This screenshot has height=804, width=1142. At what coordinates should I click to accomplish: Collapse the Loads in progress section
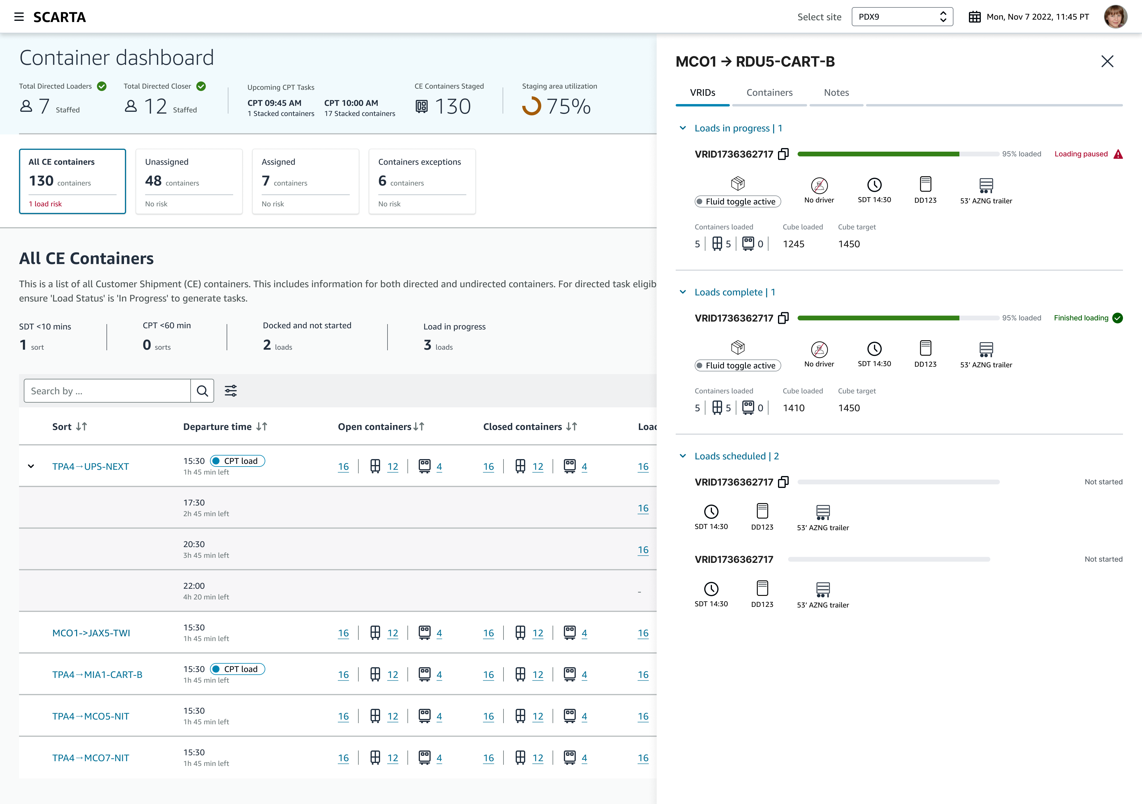[x=683, y=128]
